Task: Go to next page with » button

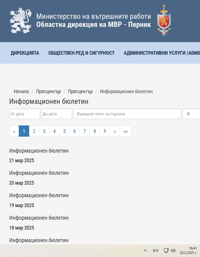Action: (x=115, y=131)
